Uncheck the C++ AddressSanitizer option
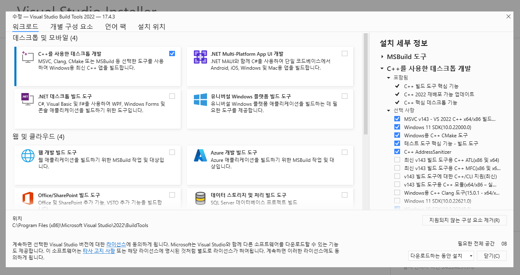Image resolution: width=520 pixels, height=275 pixels. pyautogui.click(x=397, y=152)
